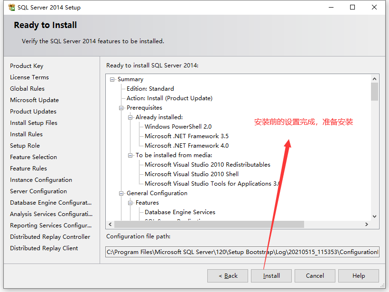Close the SQL Server 2014 Setup window

point(374,8)
